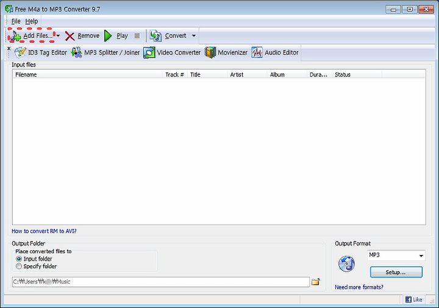Maximize the converter window
The height and width of the screenshot is (308, 439).
click(x=409, y=9)
